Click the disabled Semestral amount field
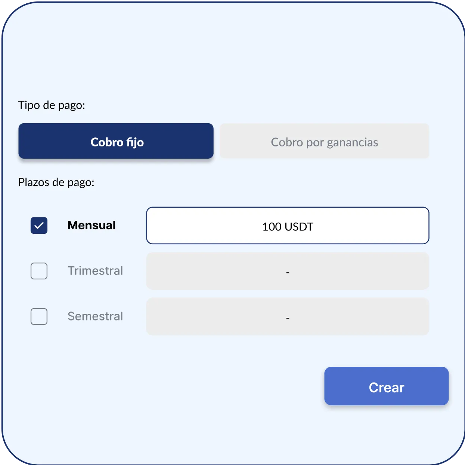Viewport: 465px width, 465px height. [x=288, y=316]
